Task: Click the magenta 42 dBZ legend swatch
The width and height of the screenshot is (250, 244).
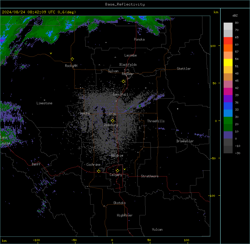Action: 228,91
